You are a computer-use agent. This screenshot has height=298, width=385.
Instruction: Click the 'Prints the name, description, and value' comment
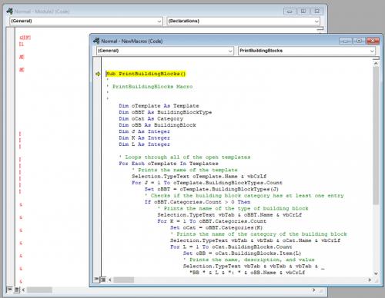(249, 260)
